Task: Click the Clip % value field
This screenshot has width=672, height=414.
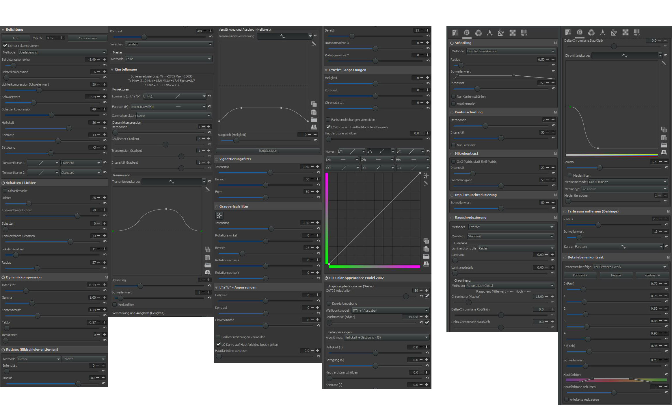Action: tap(50, 38)
